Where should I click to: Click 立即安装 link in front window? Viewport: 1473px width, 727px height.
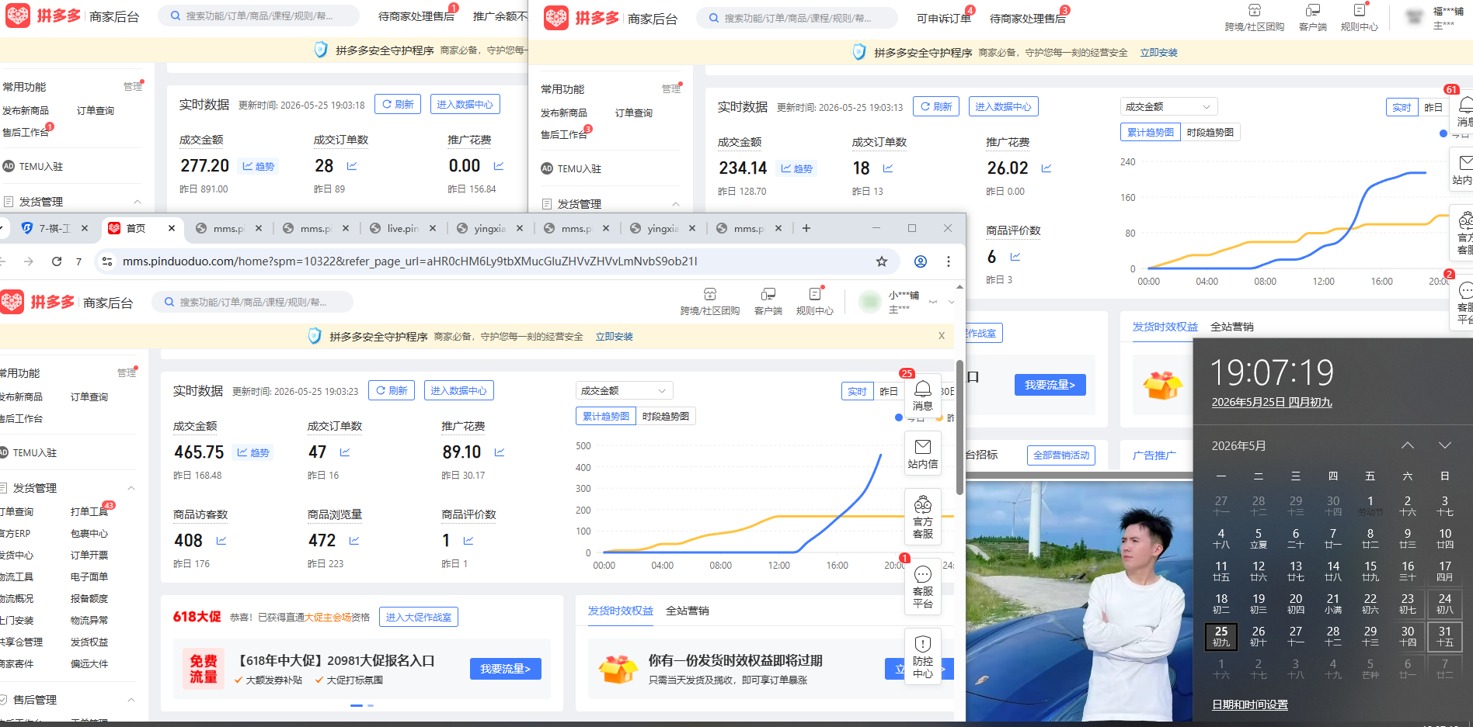tap(614, 337)
